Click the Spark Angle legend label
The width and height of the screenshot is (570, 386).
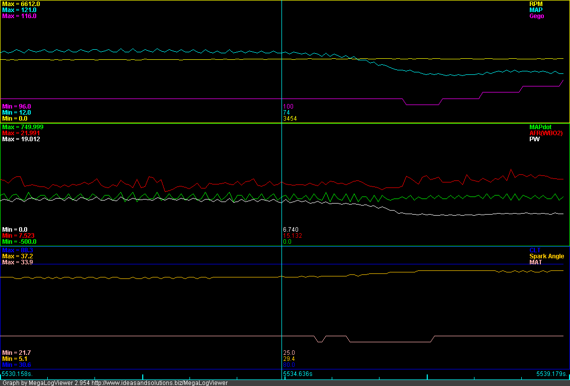point(546,256)
